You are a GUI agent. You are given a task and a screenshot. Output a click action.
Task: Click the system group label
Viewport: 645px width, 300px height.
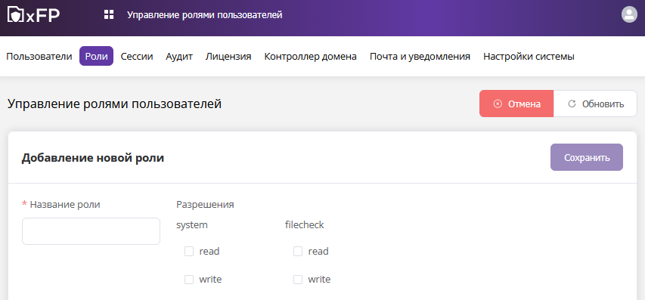(x=192, y=225)
